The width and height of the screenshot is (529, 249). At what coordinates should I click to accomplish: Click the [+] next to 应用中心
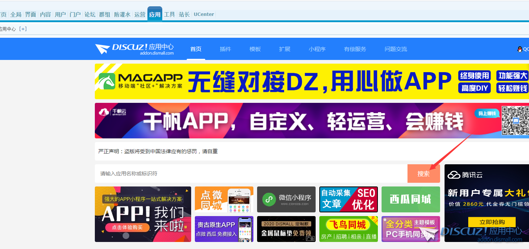coord(23,29)
